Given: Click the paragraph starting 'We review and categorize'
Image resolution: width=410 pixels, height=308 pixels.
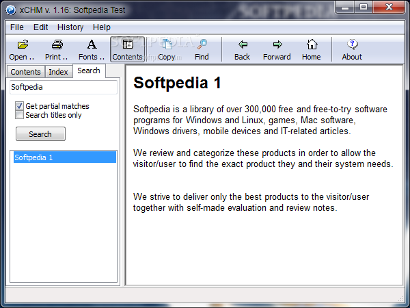Looking at the screenshot, I should pos(263,159).
